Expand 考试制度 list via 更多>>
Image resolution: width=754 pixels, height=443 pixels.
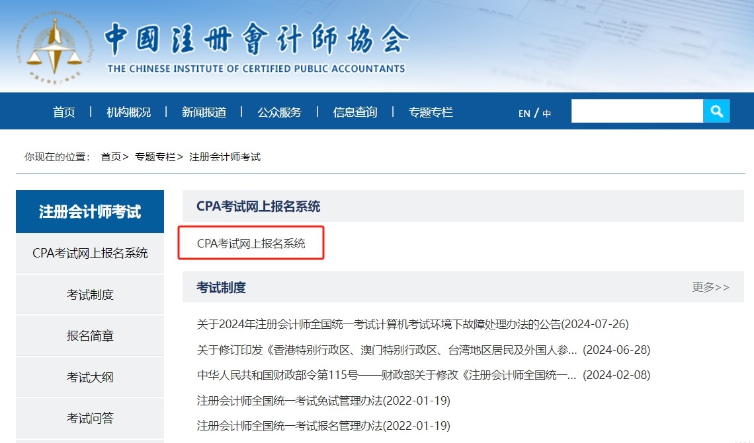click(710, 287)
